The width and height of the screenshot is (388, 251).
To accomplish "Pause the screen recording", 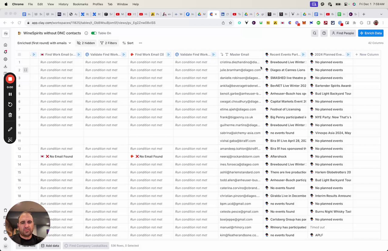I will coord(10,94).
